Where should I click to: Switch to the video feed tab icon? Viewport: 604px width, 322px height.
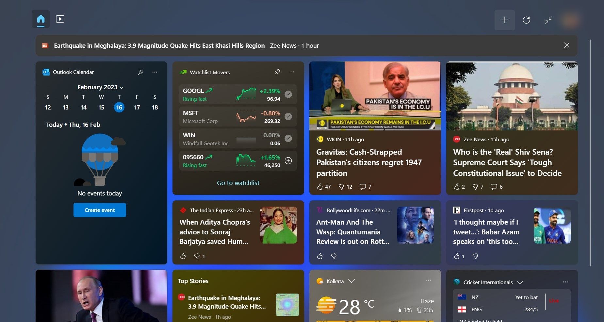point(60,19)
